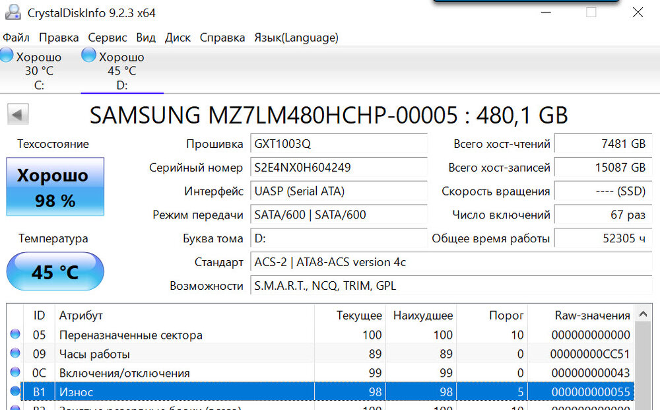660x410 pixels.
Task: Open the Диск menu
Action: pyautogui.click(x=177, y=38)
